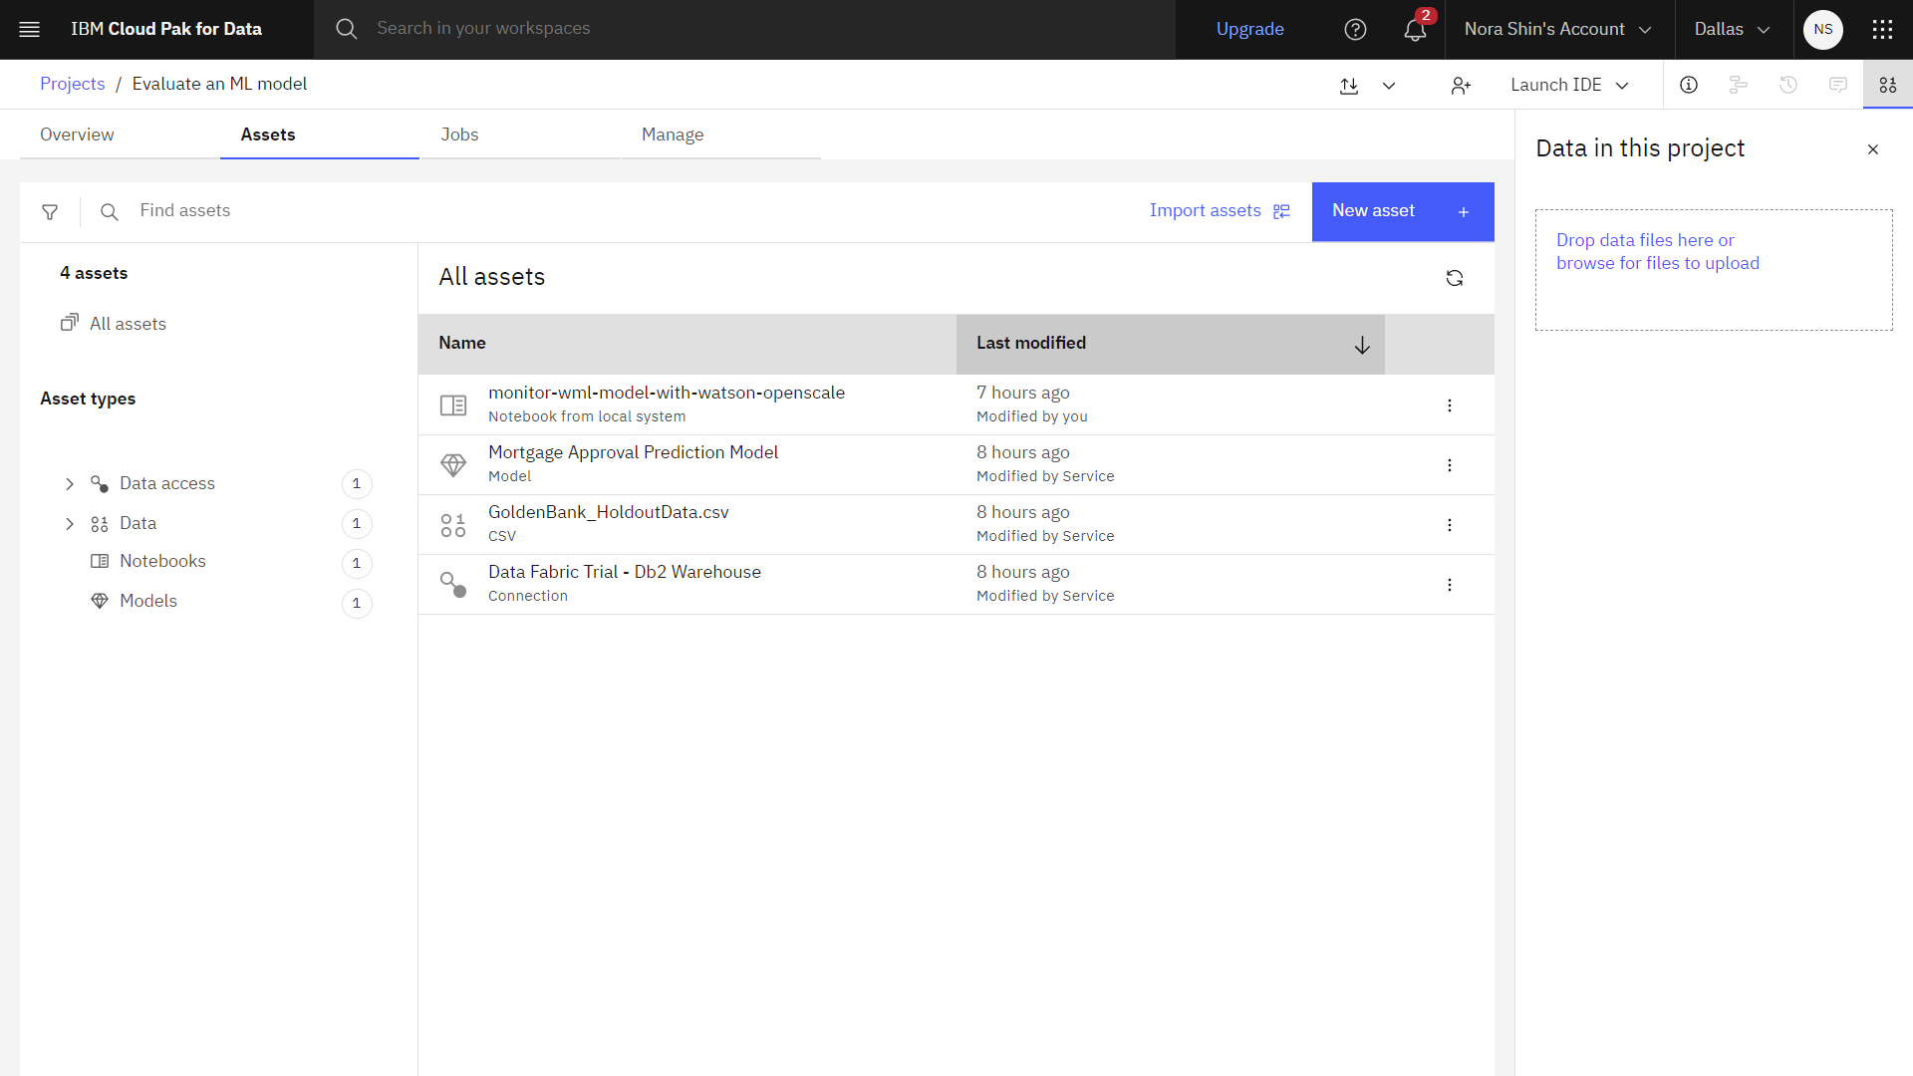Go to Projects breadcrumb link
The height and width of the screenshot is (1076, 1913).
pyautogui.click(x=72, y=84)
